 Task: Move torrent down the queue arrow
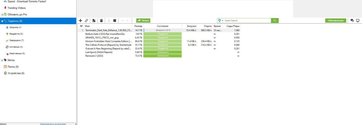127,20
